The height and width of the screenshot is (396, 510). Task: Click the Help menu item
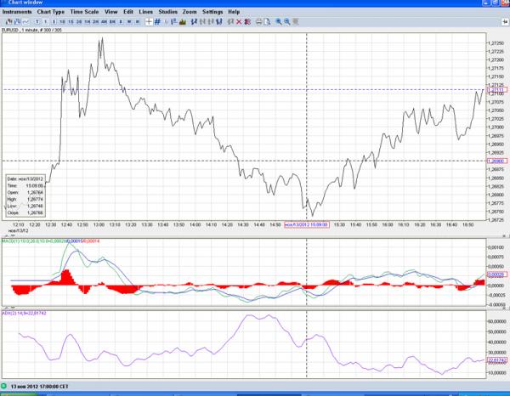[234, 12]
